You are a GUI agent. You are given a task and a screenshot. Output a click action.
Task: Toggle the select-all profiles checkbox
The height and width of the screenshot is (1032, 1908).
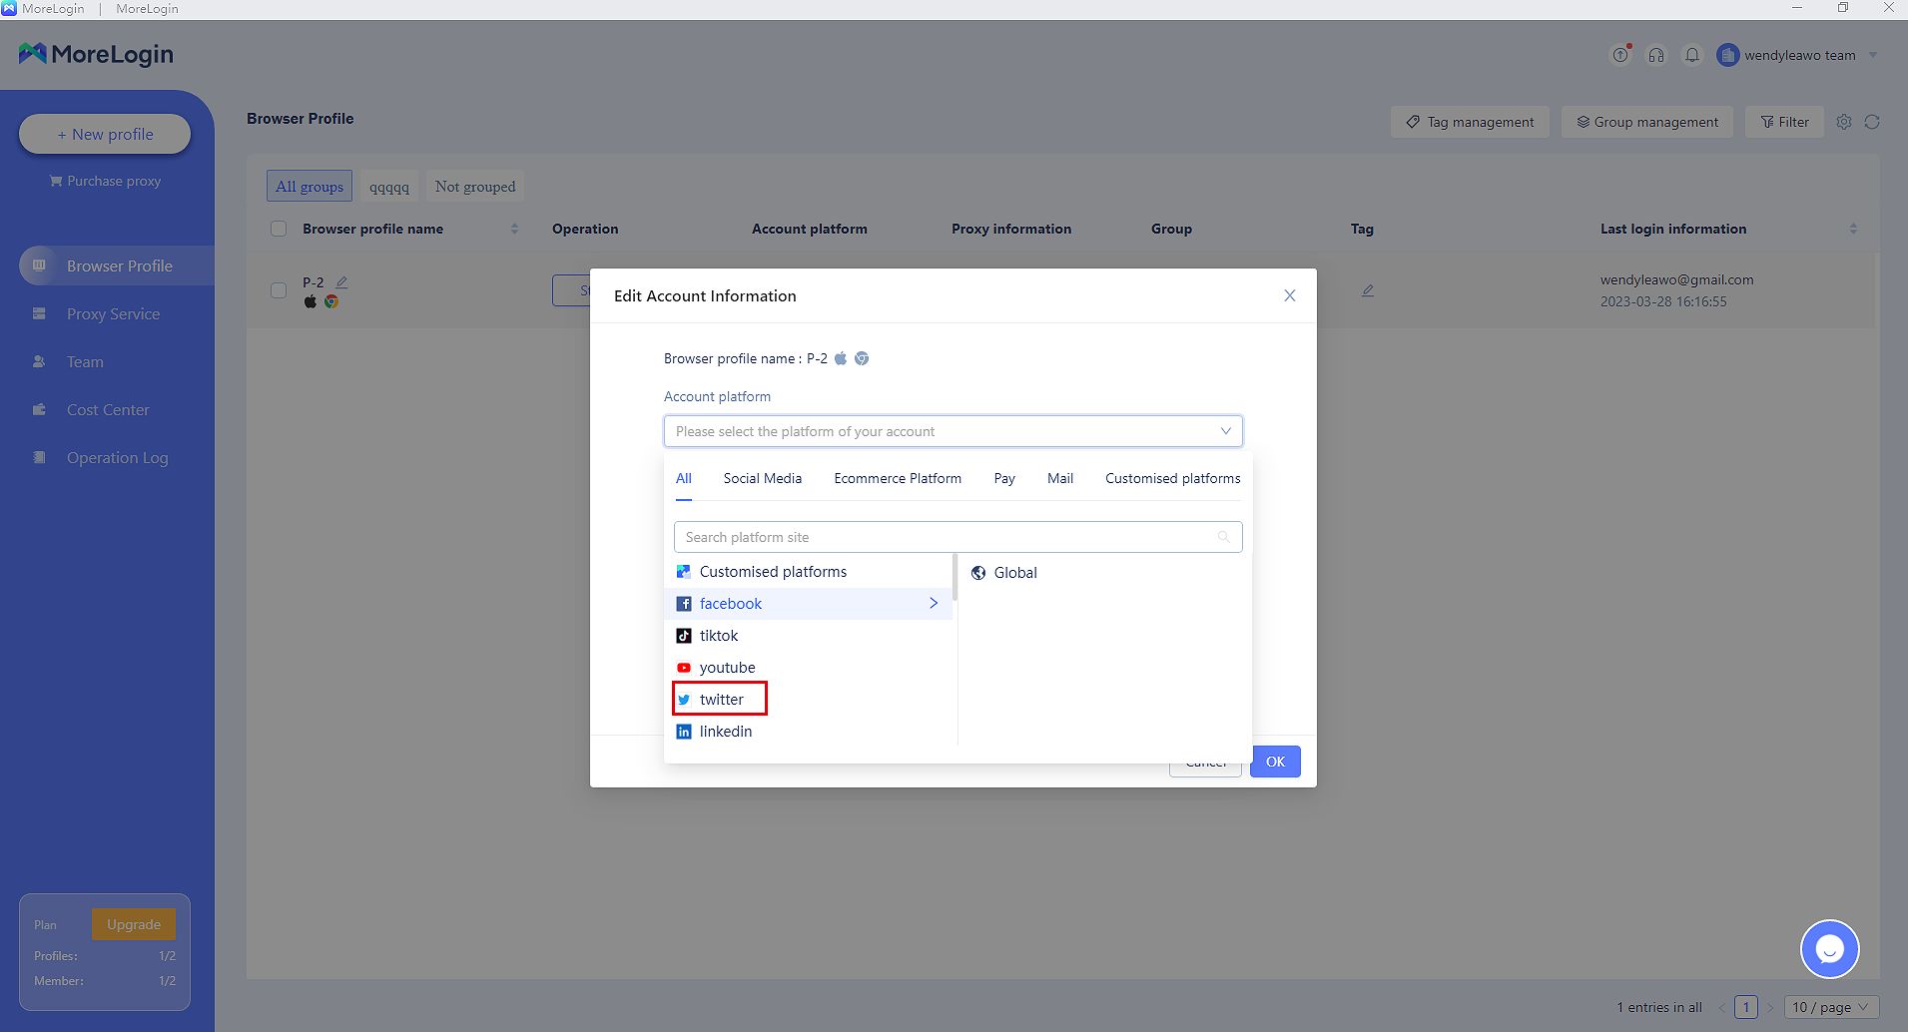[x=279, y=229]
